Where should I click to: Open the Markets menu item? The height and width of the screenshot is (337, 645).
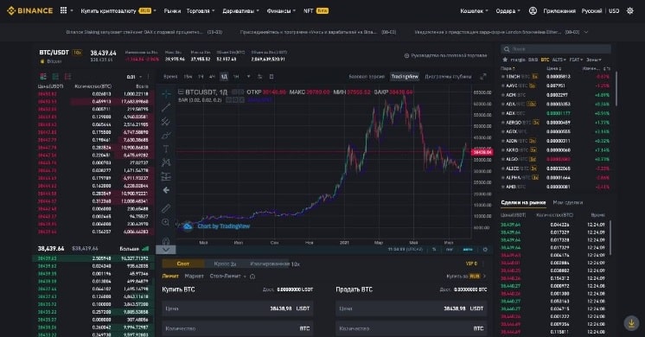tap(172, 10)
